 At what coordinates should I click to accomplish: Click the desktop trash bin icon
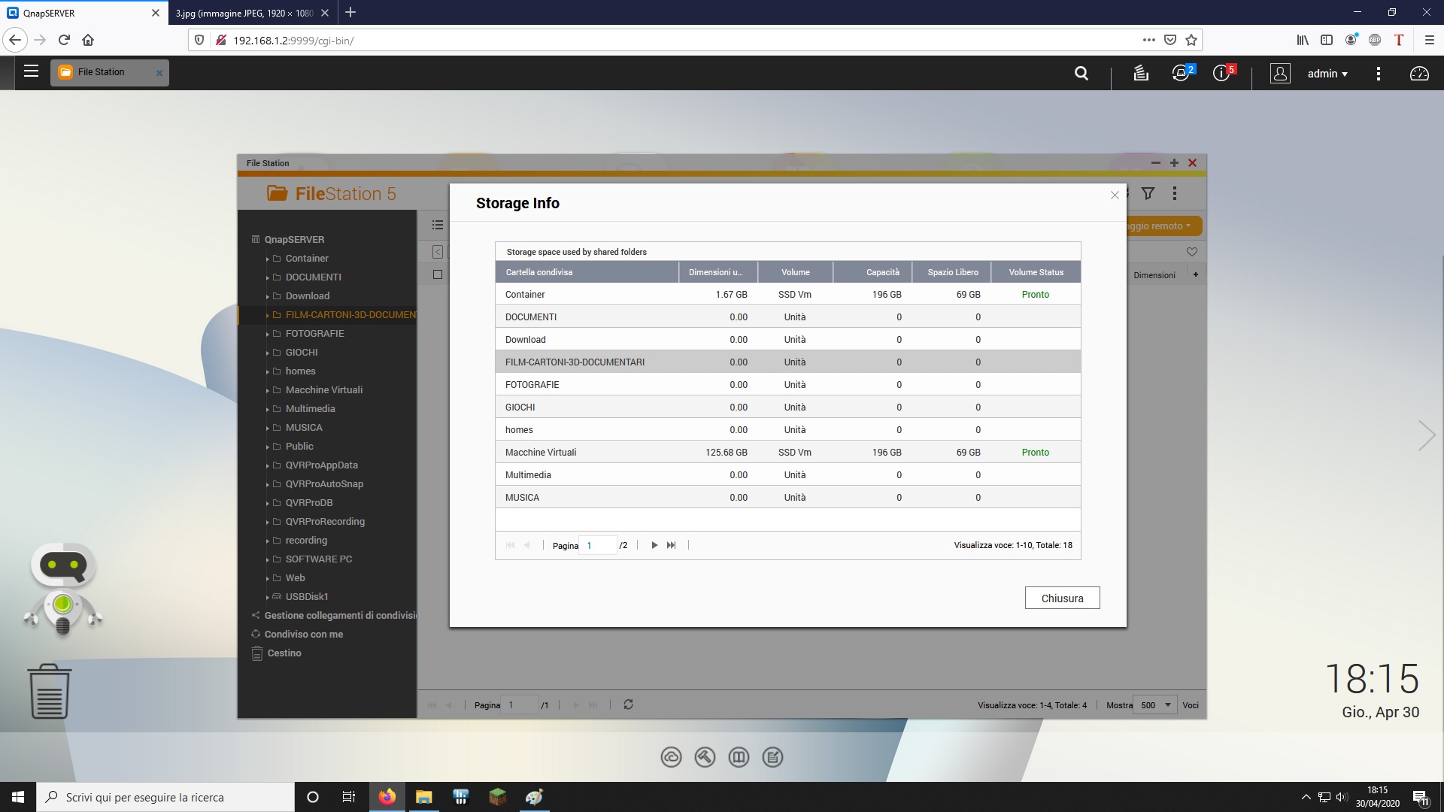[50, 691]
